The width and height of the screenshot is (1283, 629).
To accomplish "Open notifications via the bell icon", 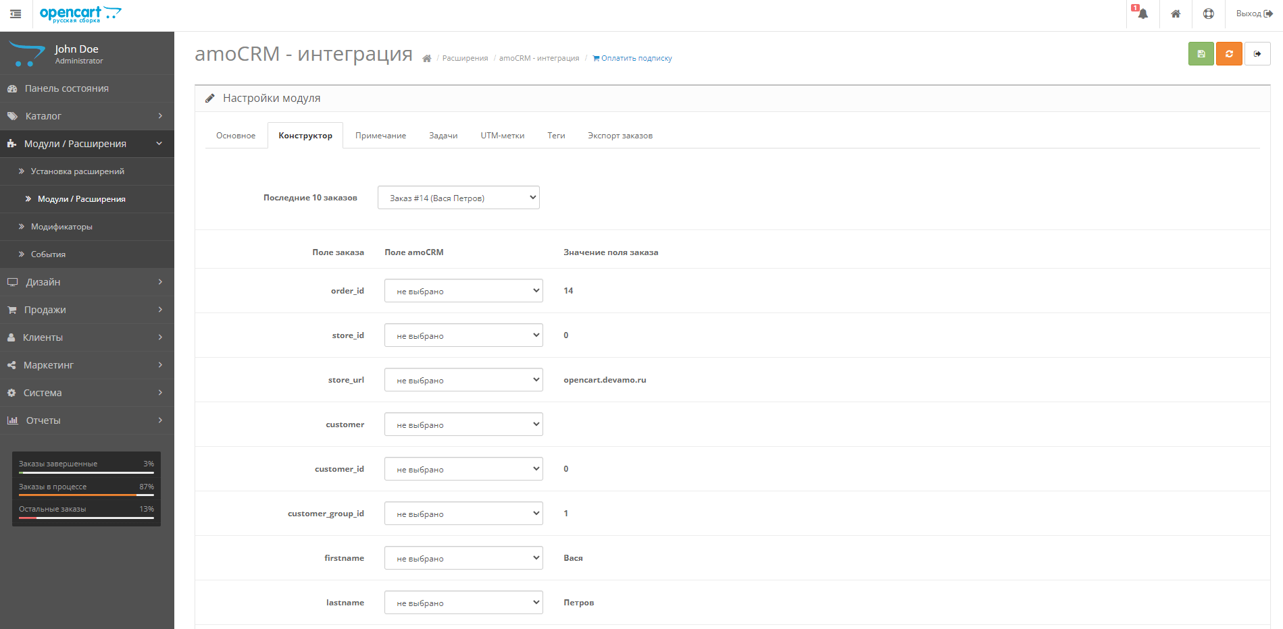I will click(1142, 13).
